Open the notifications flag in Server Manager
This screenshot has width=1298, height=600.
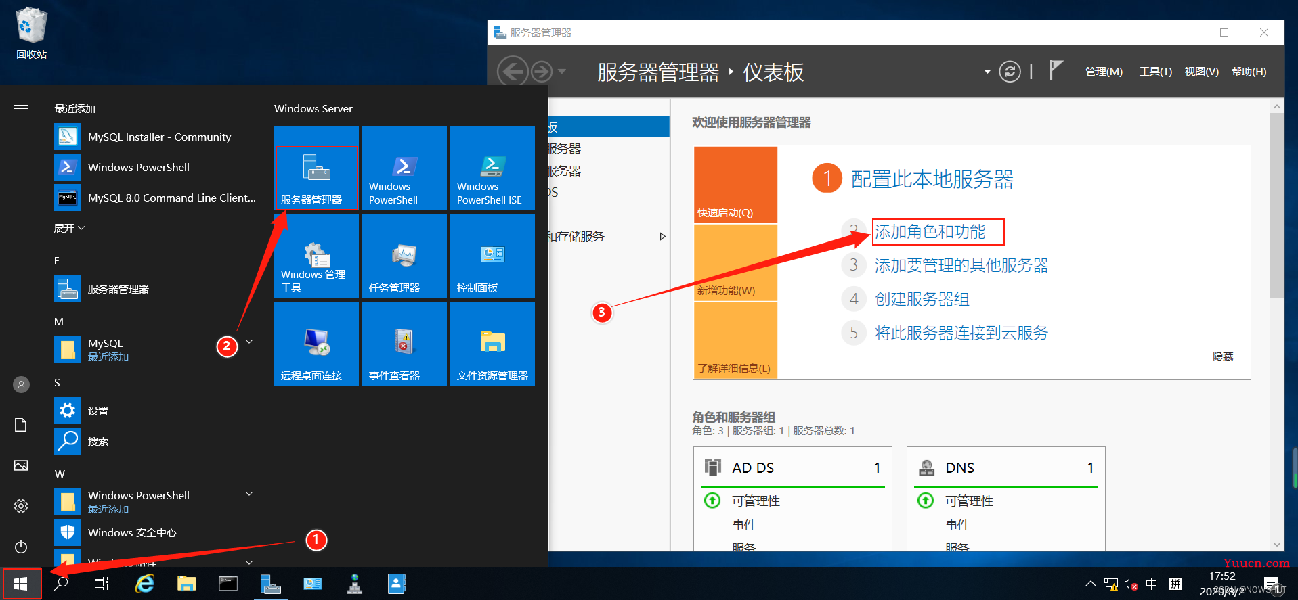pos(1055,70)
